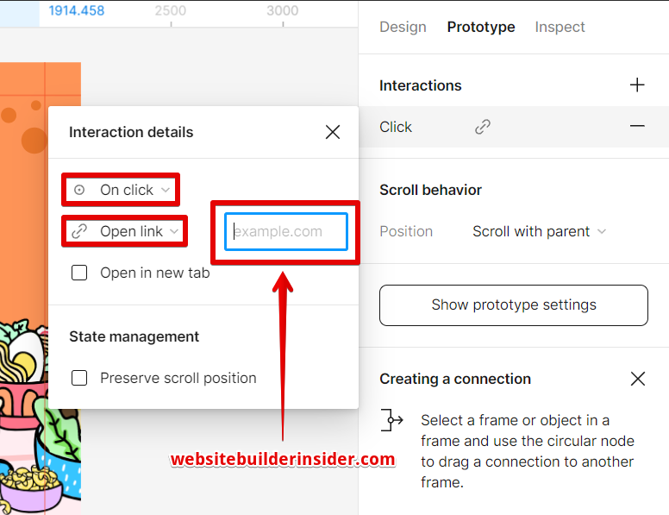Enable Open in new tab checkbox

(x=79, y=273)
